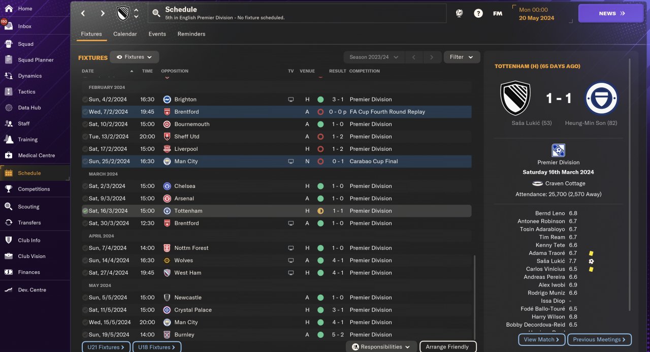Viewport: 650px width, 352px height.
Task: Click the fixtures list scrollbar
Action: click(475, 297)
